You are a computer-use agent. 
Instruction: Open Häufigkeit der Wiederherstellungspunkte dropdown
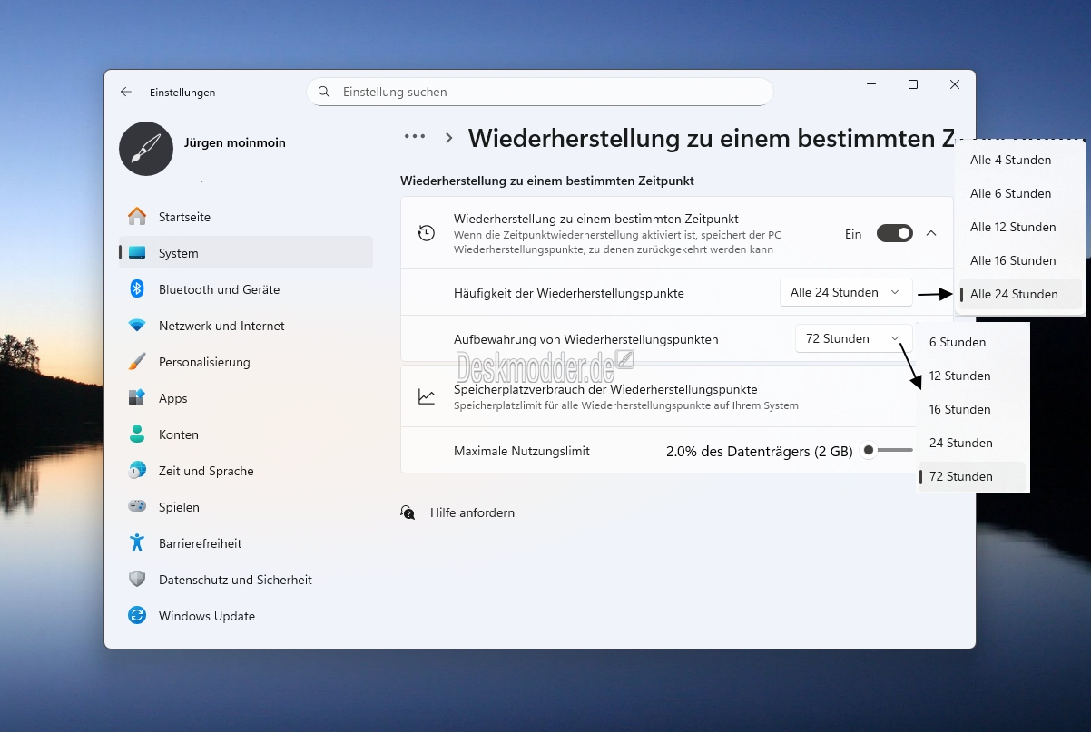(x=845, y=293)
